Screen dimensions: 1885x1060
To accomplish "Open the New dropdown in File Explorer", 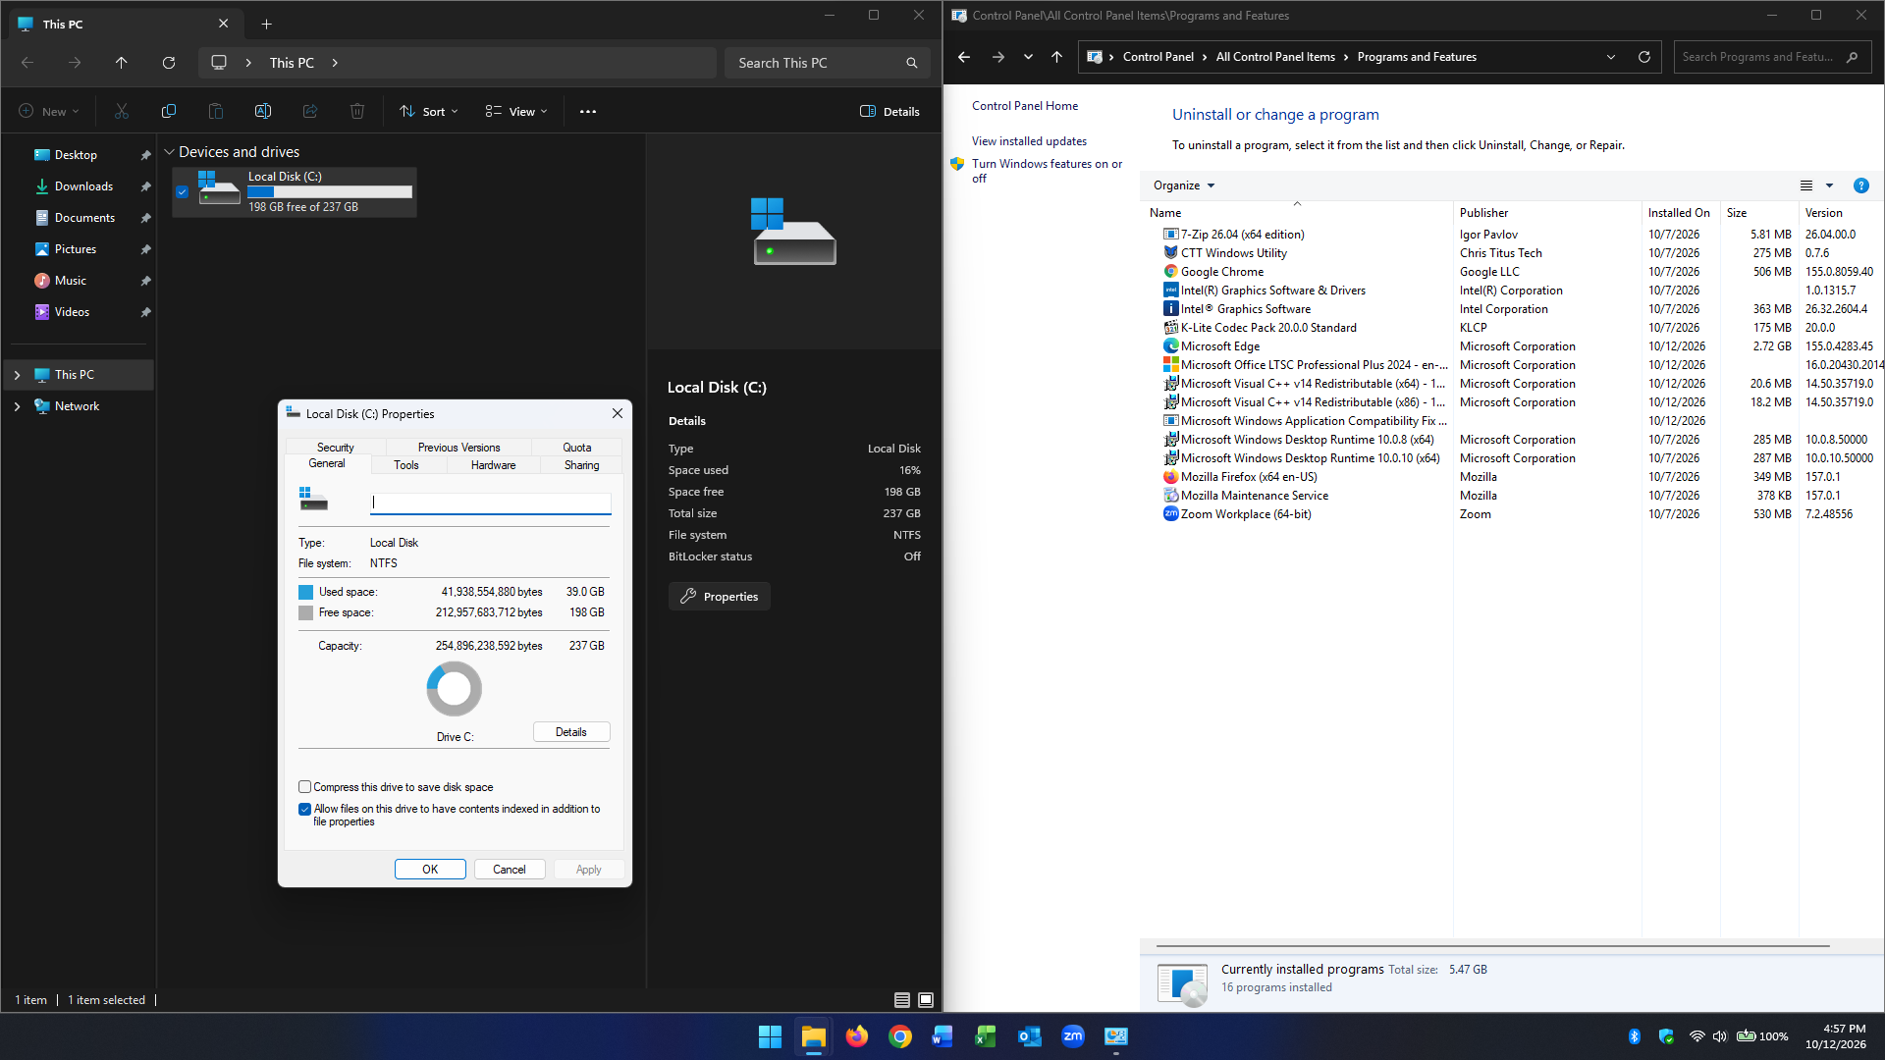I will click(x=49, y=111).
